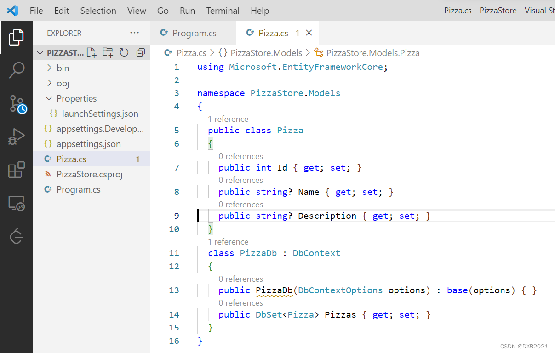Screen dimensions: 555x353
Task: Open Program.cs in the Explorer tree
Action: click(92, 189)
